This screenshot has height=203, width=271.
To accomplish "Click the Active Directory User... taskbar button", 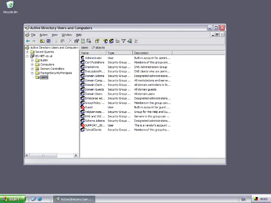I will [75, 199].
